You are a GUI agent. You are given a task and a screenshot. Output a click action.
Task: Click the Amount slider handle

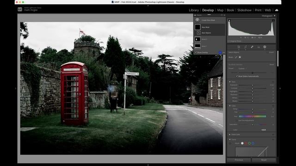click(x=253, y=73)
